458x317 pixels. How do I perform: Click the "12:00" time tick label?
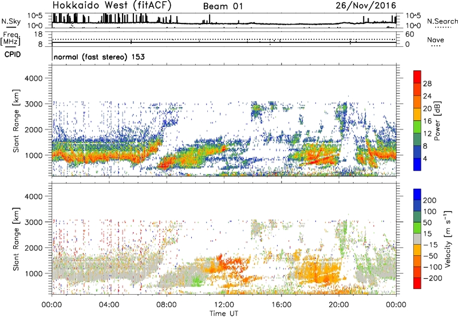224,305
